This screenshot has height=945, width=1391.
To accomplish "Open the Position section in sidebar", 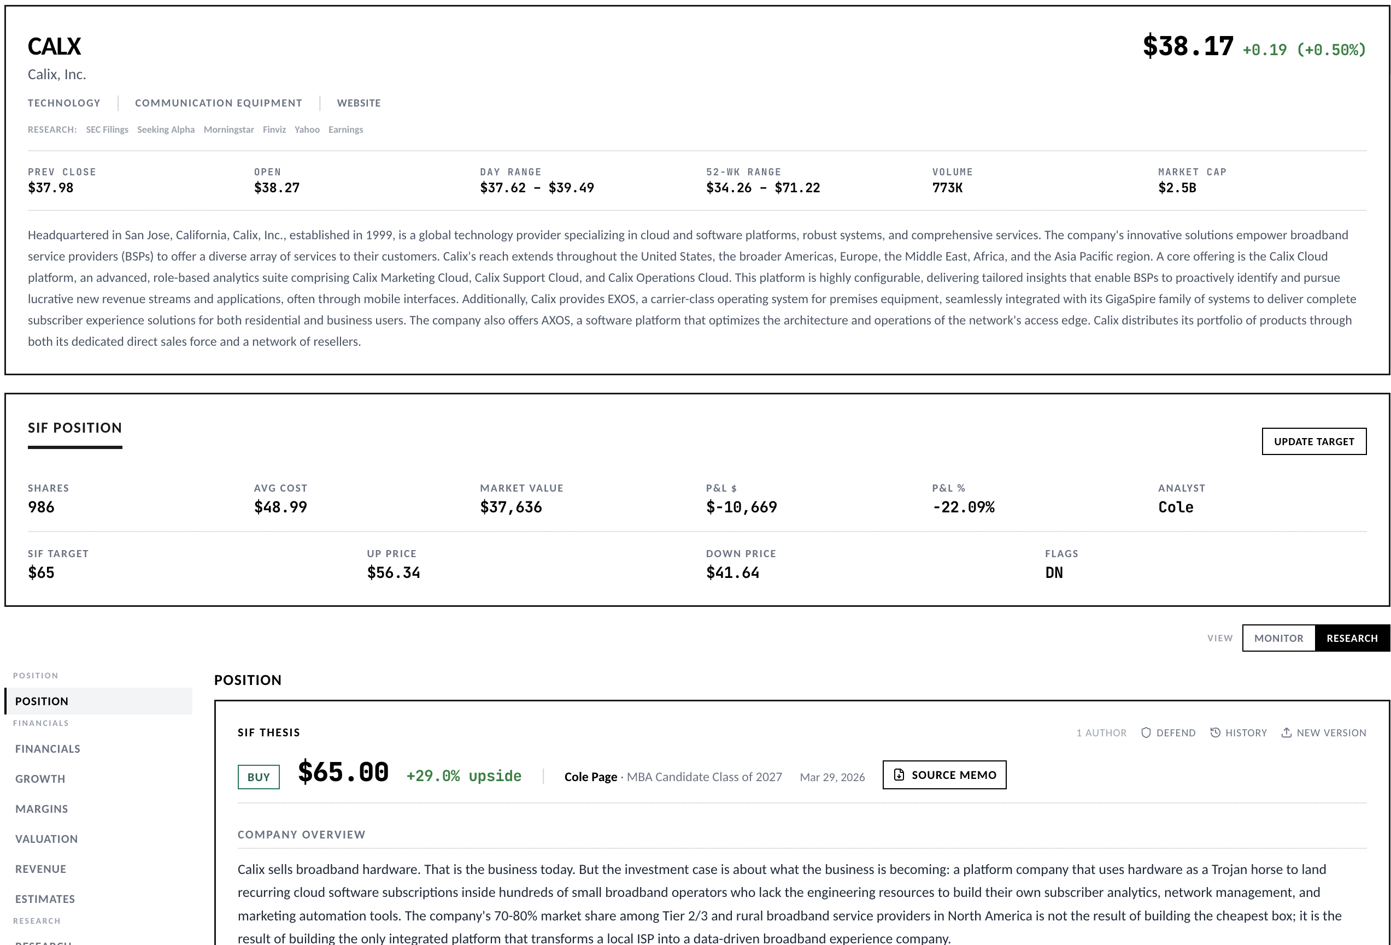I will click(99, 701).
